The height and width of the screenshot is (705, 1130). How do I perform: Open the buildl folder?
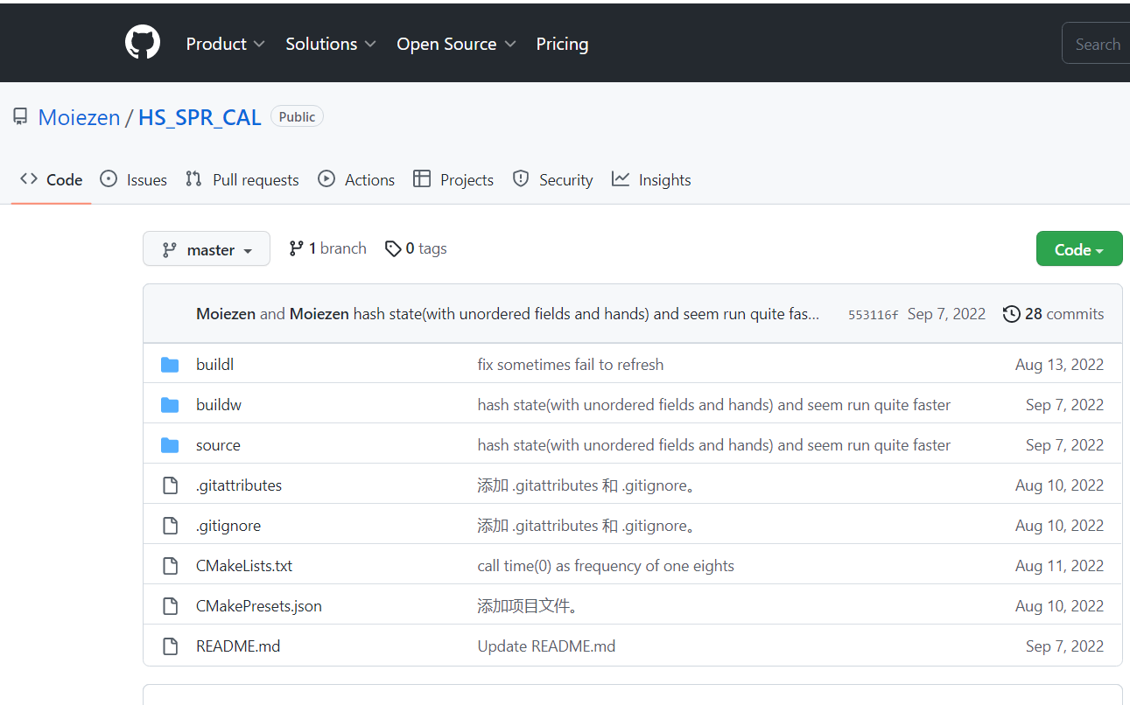(214, 365)
